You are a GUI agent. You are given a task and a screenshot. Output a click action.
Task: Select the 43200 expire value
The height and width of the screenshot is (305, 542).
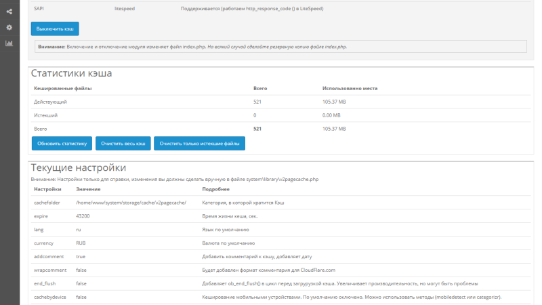pos(83,216)
